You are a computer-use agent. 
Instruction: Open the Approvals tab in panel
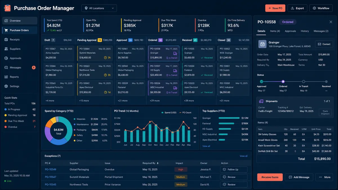(290, 31)
